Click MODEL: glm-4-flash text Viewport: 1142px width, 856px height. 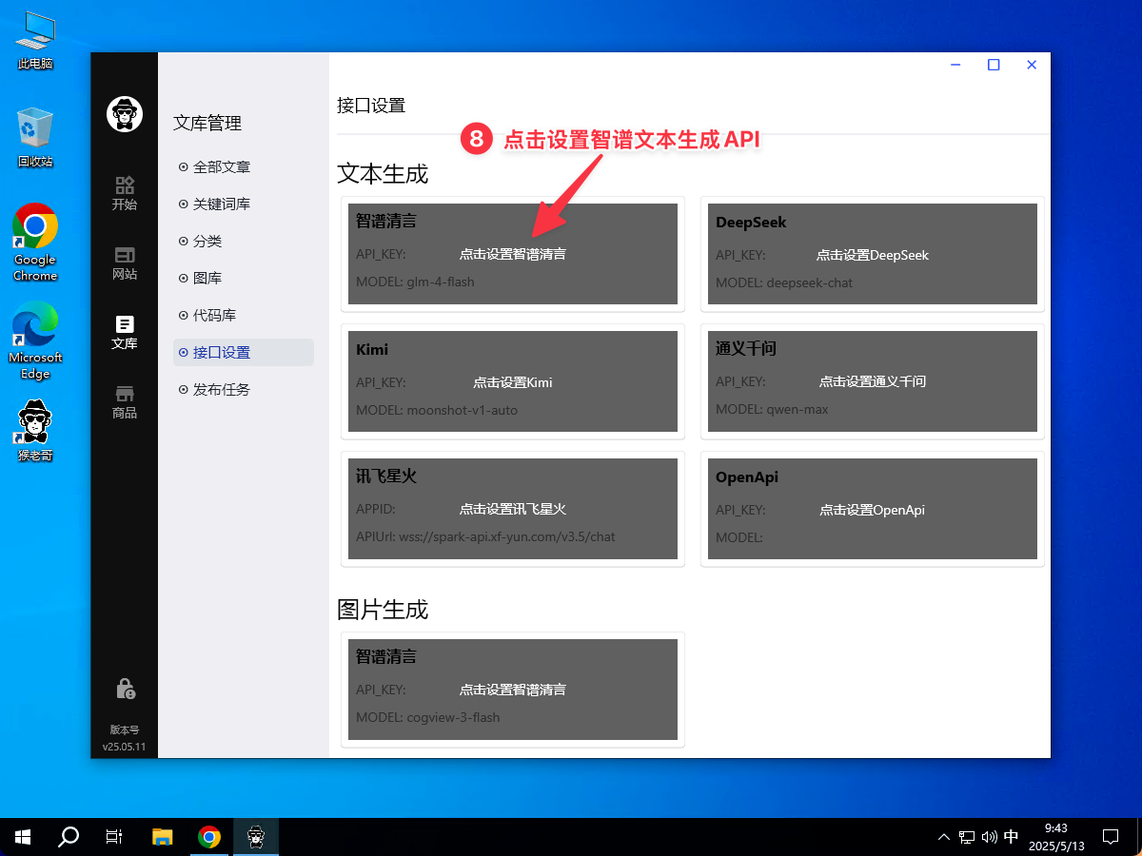point(415,282)
